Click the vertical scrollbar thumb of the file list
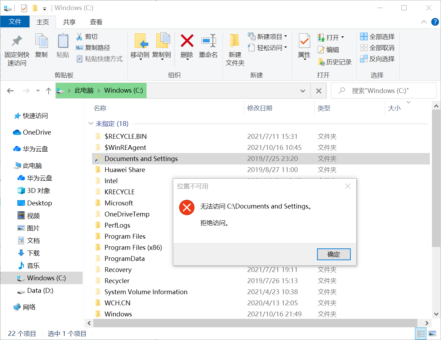441x340 pixels. click(436, 178)
